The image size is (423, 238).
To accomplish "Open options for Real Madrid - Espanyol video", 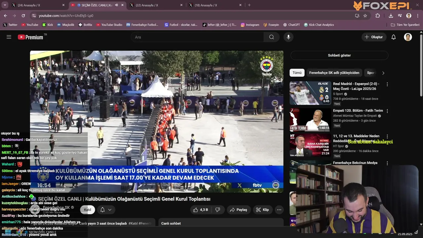I will [x=387, y=84].
